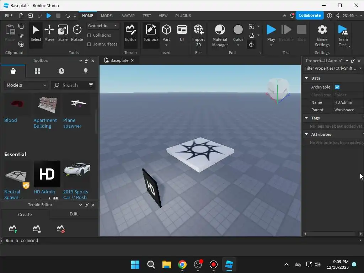This screenshot has height=273, width=364.
Task: Open notifications bell icon
Action: click(292, 16)
